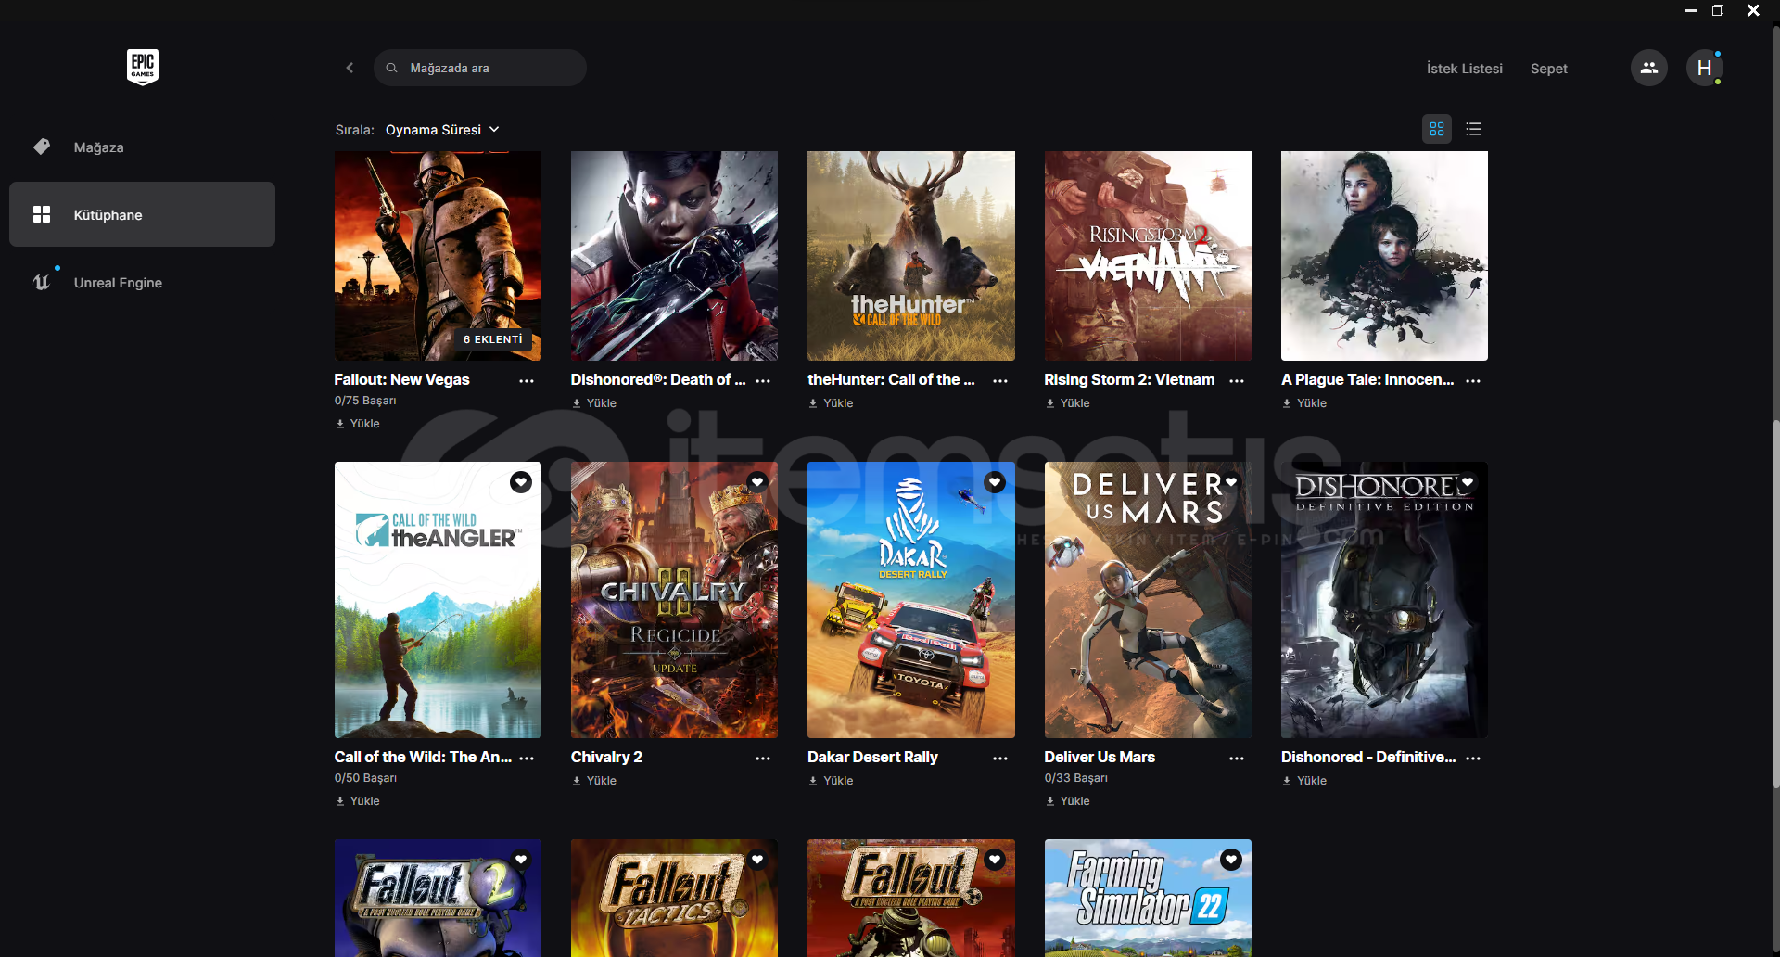Open Rising Storm 2 Vietnam options menu
This screenshot has height=957, width=1780.
1237,381
